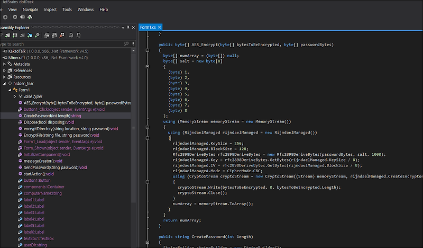Open the Inspect menu
The image size is (423, 248).
click(50, 10)
